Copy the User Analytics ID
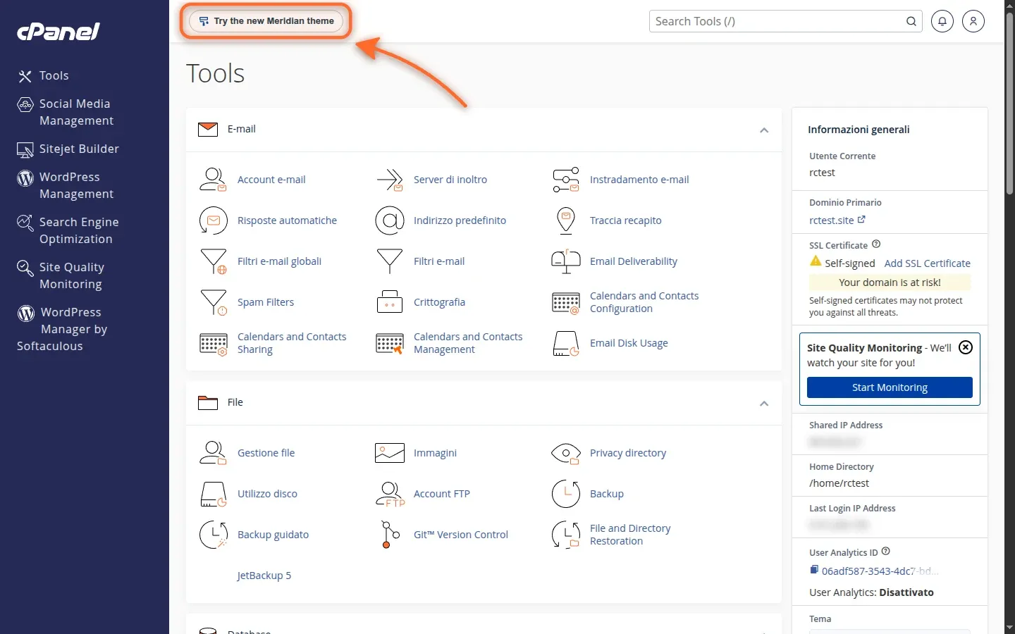1015x634 pixels. tap(814, 570)
